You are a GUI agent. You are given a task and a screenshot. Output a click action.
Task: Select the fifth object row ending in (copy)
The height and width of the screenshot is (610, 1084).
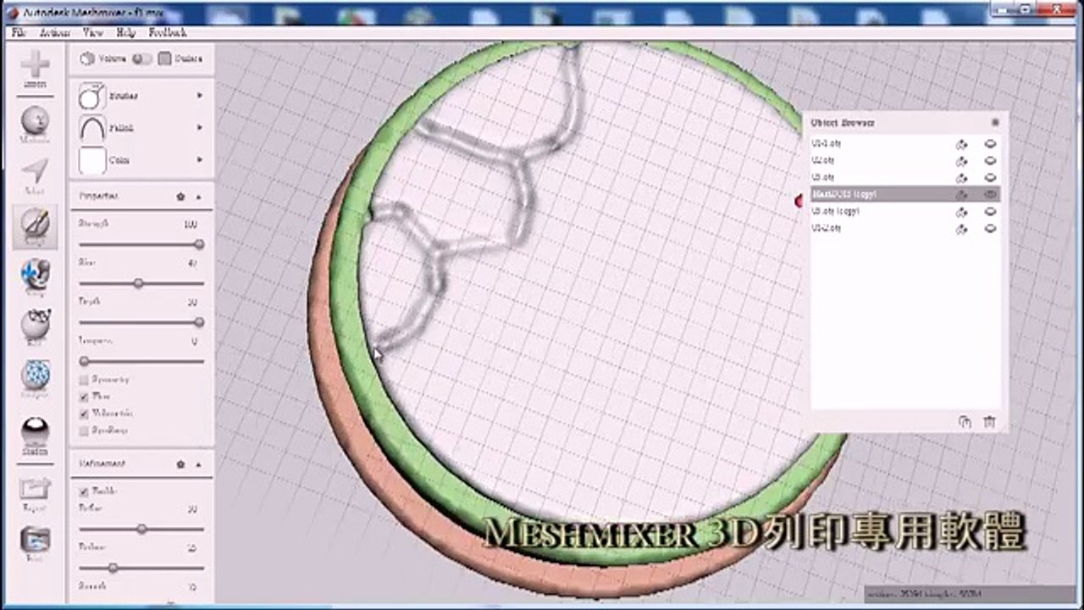pos(904,212)
